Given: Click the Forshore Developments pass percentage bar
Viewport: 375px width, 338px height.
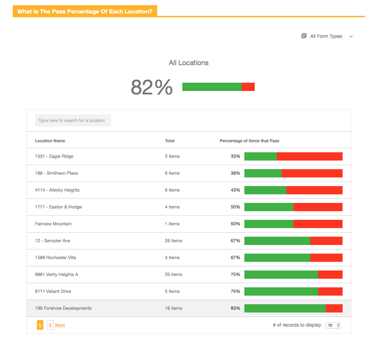Looking at the screenshot, I should click(293, 308).
